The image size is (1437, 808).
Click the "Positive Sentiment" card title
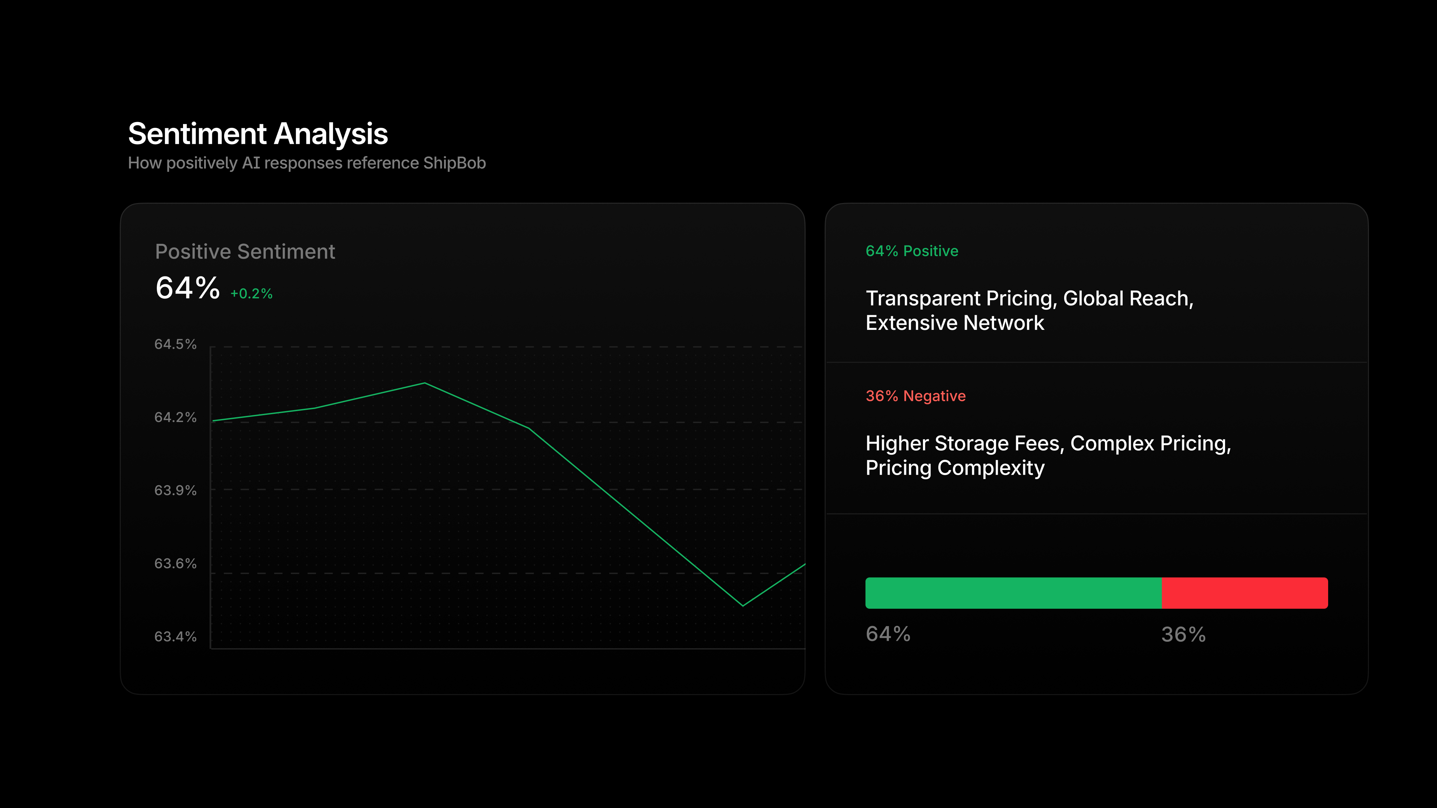pos(245,252)
